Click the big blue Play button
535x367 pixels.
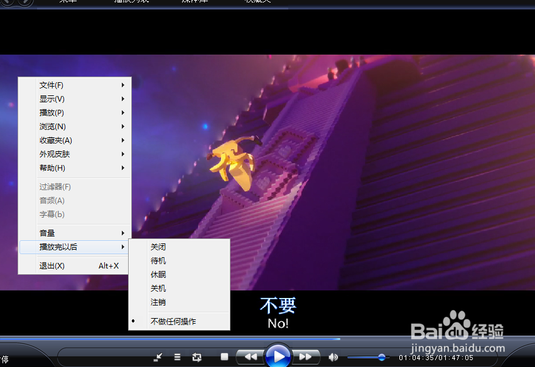click(278, 356)
